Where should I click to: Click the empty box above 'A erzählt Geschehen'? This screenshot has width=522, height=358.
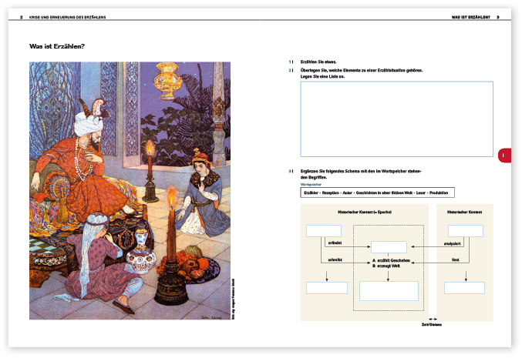[388, 247]
